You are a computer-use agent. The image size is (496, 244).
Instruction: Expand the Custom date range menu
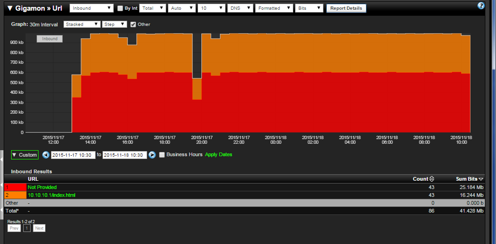click(x=25, y=155)
